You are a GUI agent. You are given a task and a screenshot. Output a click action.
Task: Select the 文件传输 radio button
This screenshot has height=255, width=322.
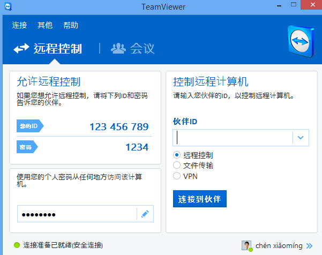[177, 165]
